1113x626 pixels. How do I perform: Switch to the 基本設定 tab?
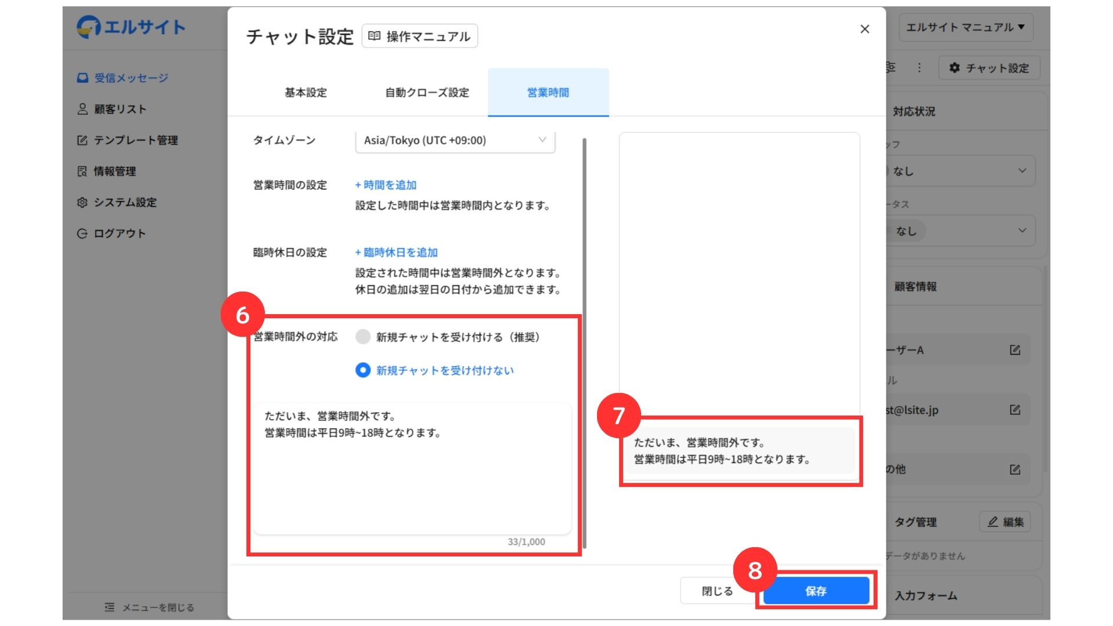[305, 93]
